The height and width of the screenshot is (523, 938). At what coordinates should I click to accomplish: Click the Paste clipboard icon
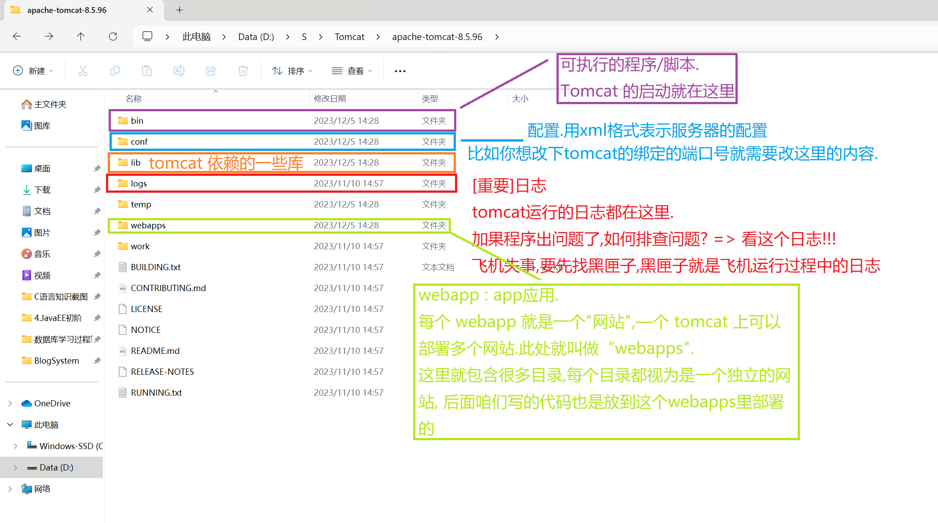(x=147, y=71)
